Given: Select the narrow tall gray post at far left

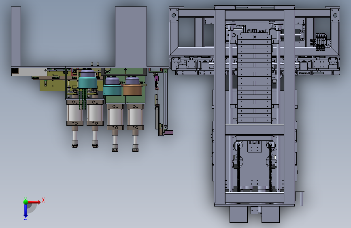Looking at the screenshot, I should [x=16, y=37].
